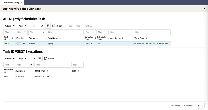Focus the Time Zone filter field
The height and width of the screenshot is (110, 208).
[152, 32]
